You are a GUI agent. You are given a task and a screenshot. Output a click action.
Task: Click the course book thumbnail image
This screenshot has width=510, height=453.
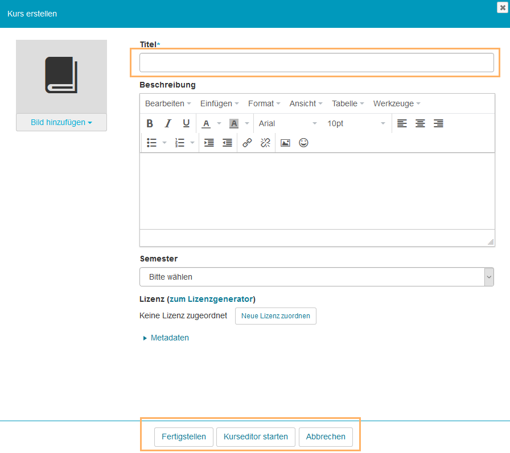click(x=61, y=76)
